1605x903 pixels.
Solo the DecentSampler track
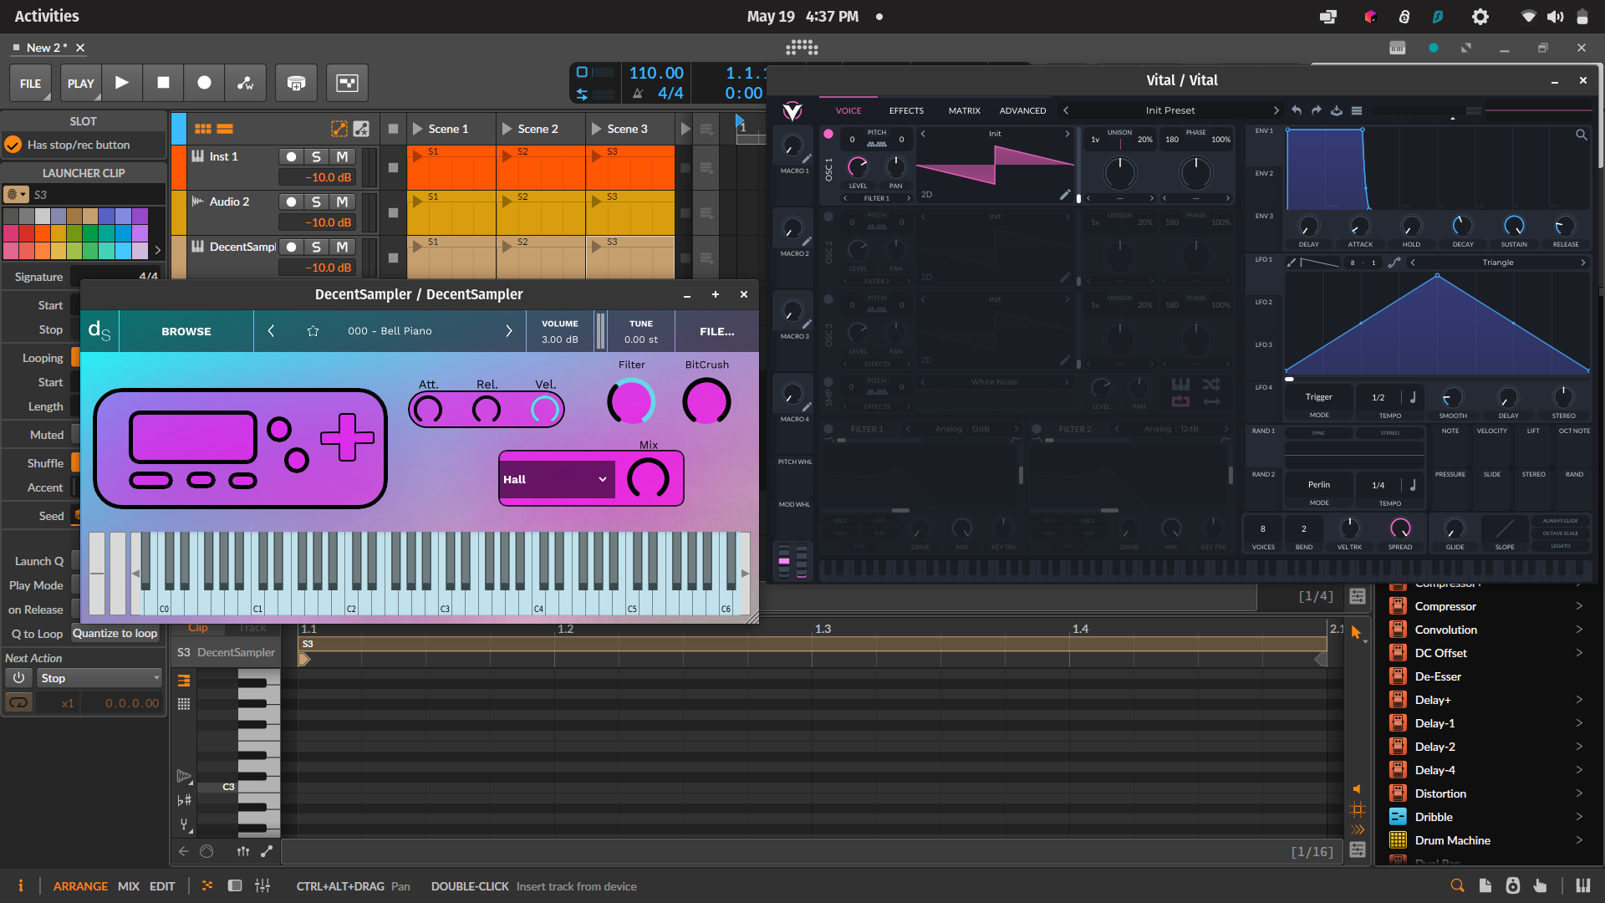pyautogui.click(x=316, y=247)
